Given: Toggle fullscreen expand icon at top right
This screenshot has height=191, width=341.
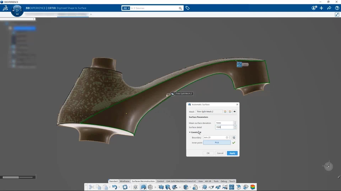Looking at the screenshot, I should 337,15.
